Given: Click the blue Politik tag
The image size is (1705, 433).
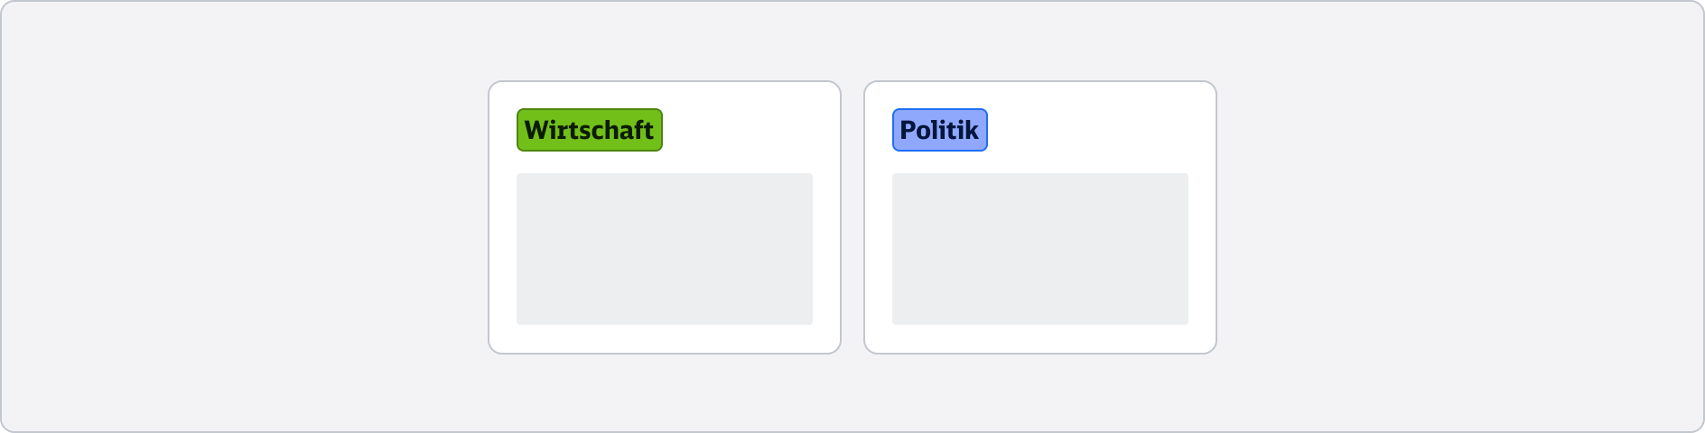Looking at the screenshot, I should 939,130.
